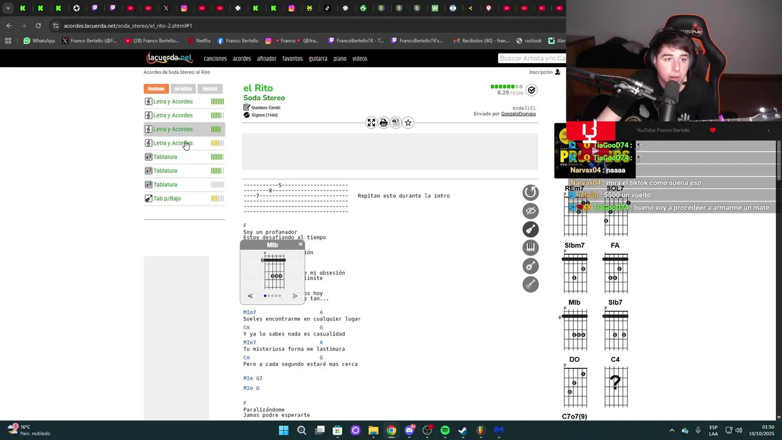Select the guitar instrument icon
This screenshot has height=440, width=782.
[530, 229]
